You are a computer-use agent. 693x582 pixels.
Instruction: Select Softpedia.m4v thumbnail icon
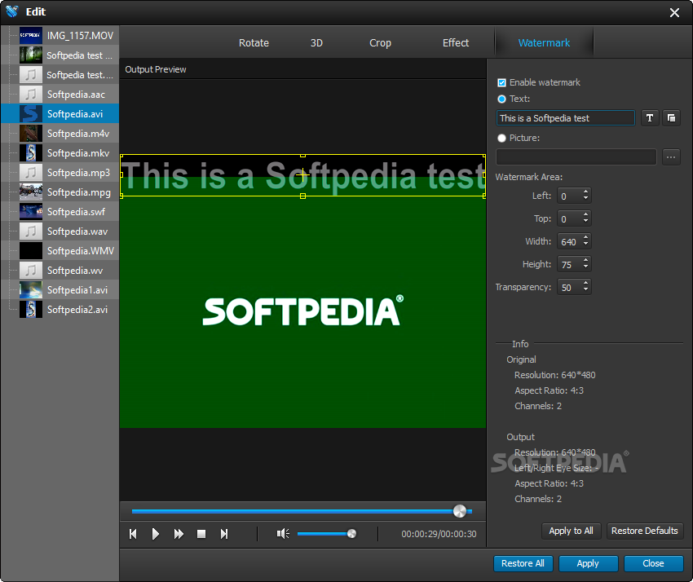(31, 134)
